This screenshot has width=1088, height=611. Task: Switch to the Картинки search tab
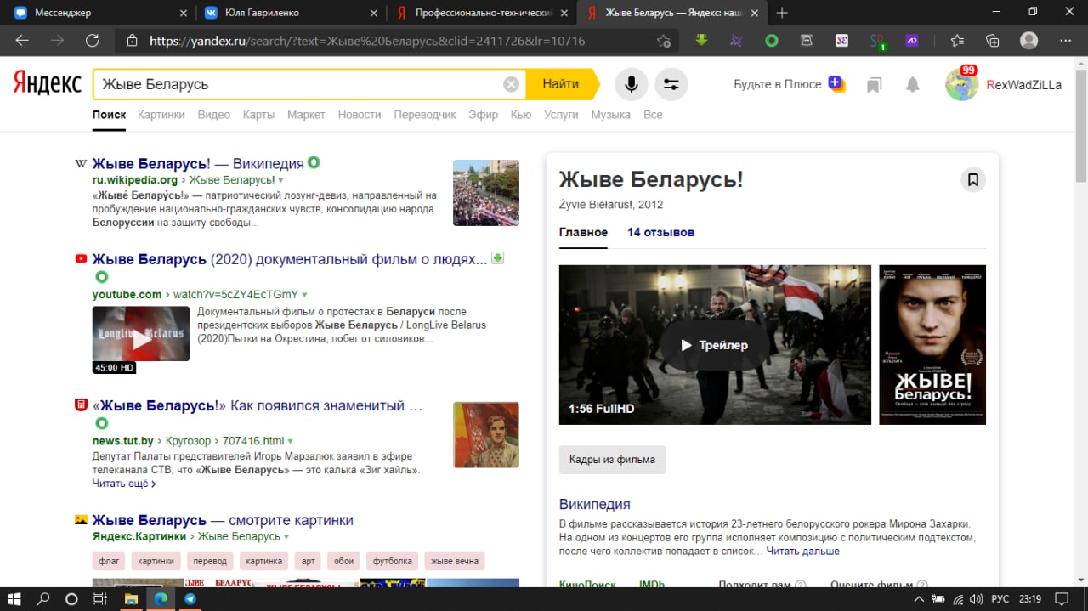(x=161, y=115)
